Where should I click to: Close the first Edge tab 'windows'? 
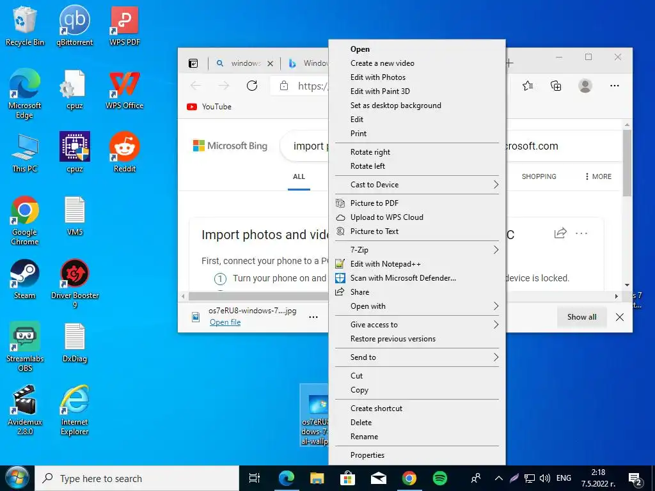tap(271, 63)
